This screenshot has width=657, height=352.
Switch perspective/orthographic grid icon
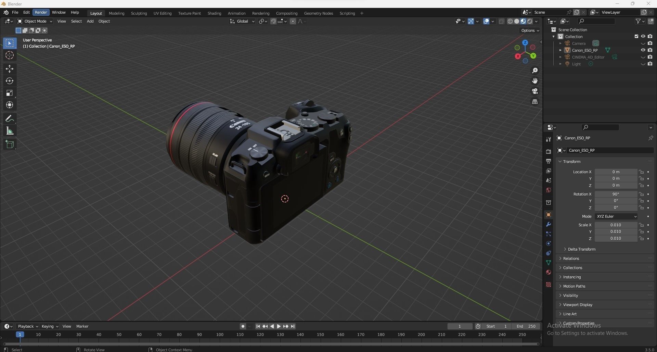point(535,101)
